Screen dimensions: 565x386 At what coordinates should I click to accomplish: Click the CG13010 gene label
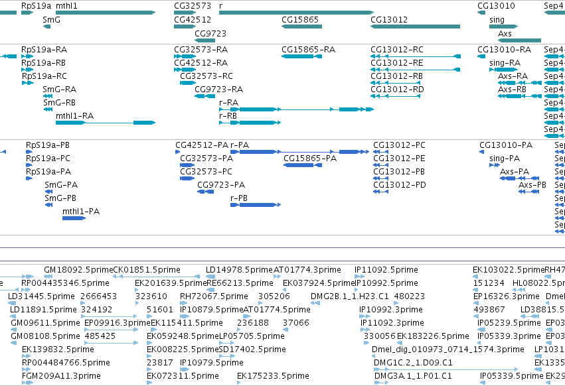496,6
